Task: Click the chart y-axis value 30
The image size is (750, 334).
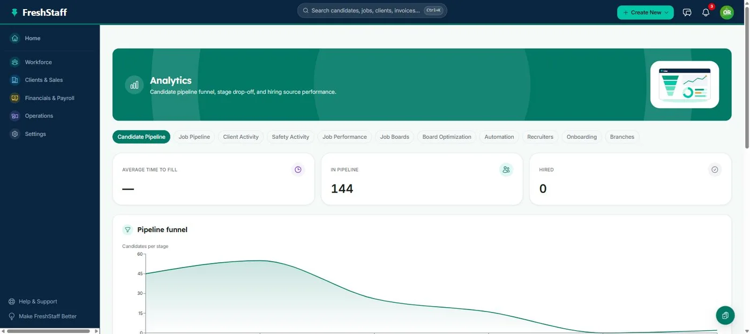Action: [x=140, y=293]
